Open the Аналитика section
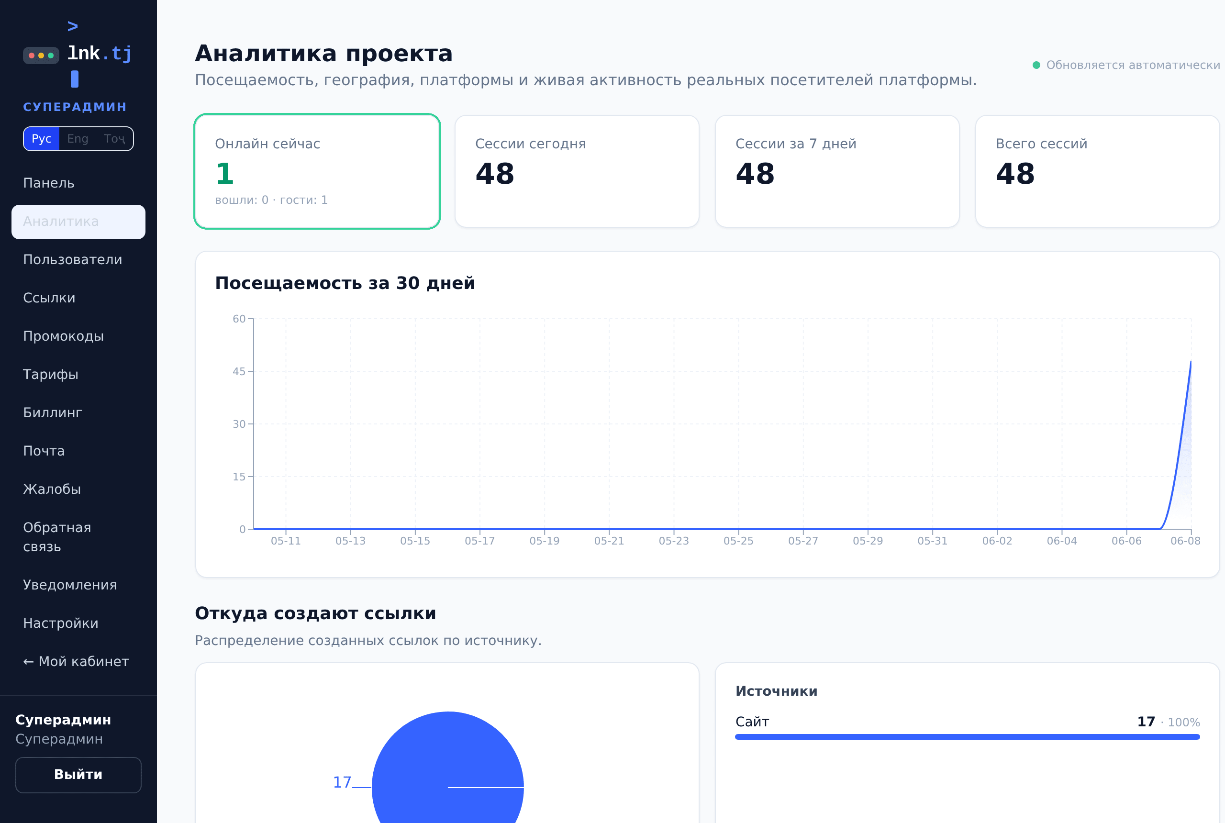Screen dimensions: 1225x823 tap(78, 222)
